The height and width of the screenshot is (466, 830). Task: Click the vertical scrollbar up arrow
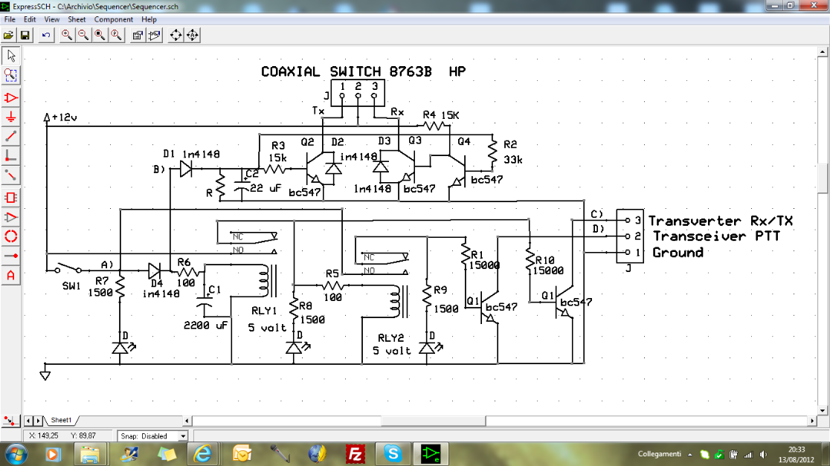click(x=823, y=52)
